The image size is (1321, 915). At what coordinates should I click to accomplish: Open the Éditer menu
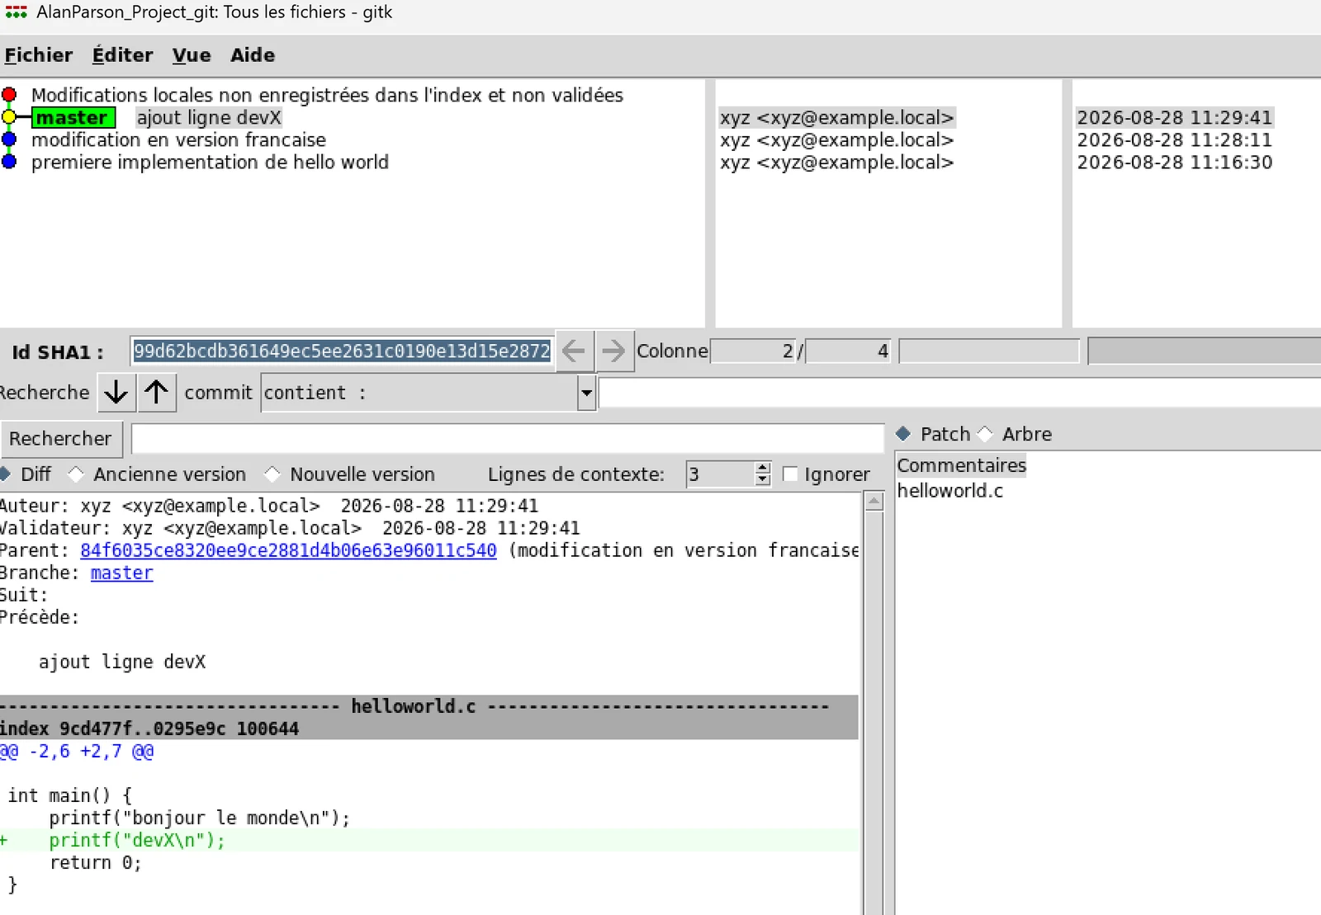click(122, 55)
